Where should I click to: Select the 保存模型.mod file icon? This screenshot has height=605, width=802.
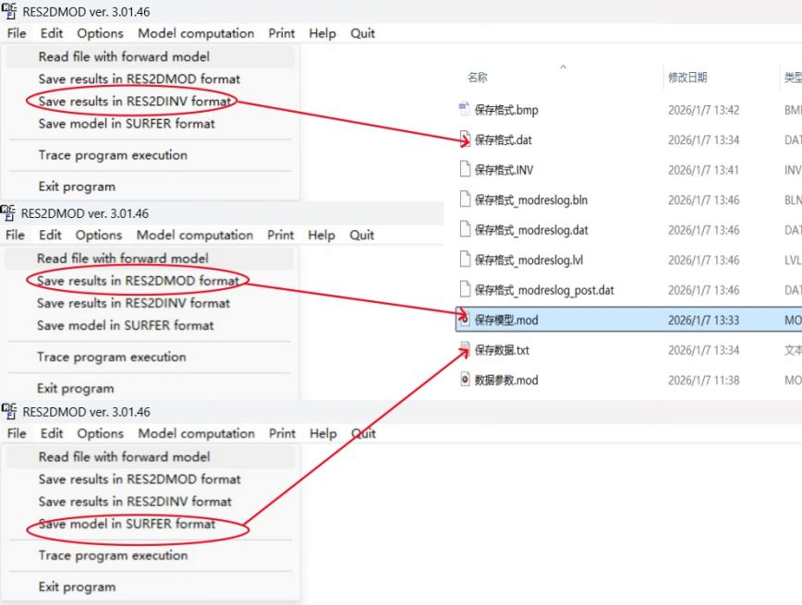(x=465, y=321)
